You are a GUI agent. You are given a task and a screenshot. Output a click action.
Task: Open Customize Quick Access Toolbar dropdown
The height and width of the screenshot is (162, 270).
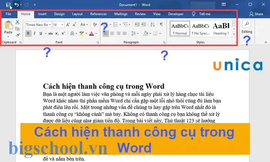(x=35, y=5)
